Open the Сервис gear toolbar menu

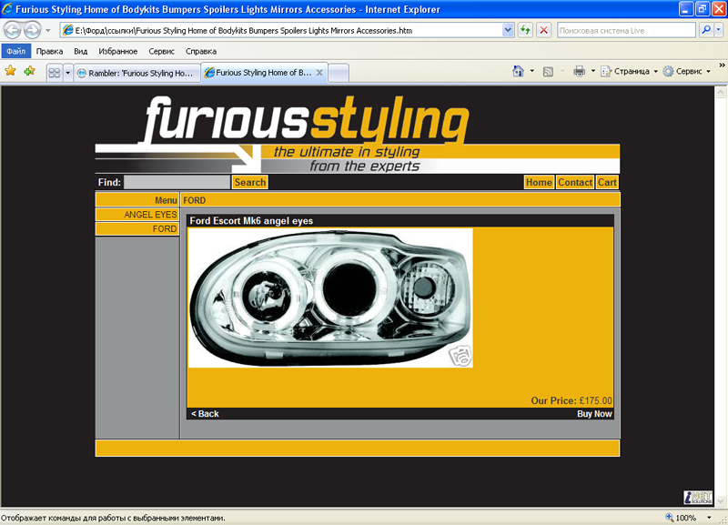(x=687, y=71)
